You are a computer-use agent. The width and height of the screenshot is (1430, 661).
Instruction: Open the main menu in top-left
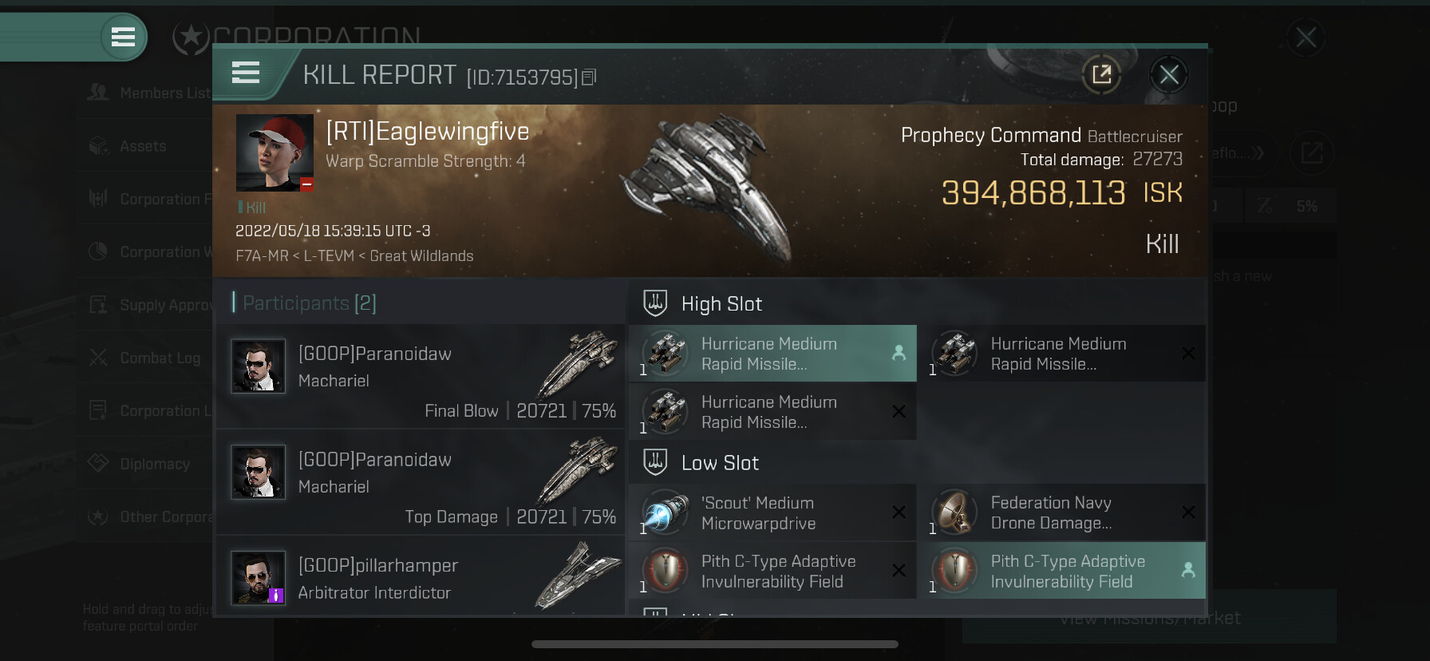pyautogui.click(x=123, y=37)
